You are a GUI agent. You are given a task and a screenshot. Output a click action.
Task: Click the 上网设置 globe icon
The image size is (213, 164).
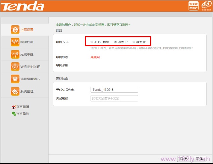point(15,30)
